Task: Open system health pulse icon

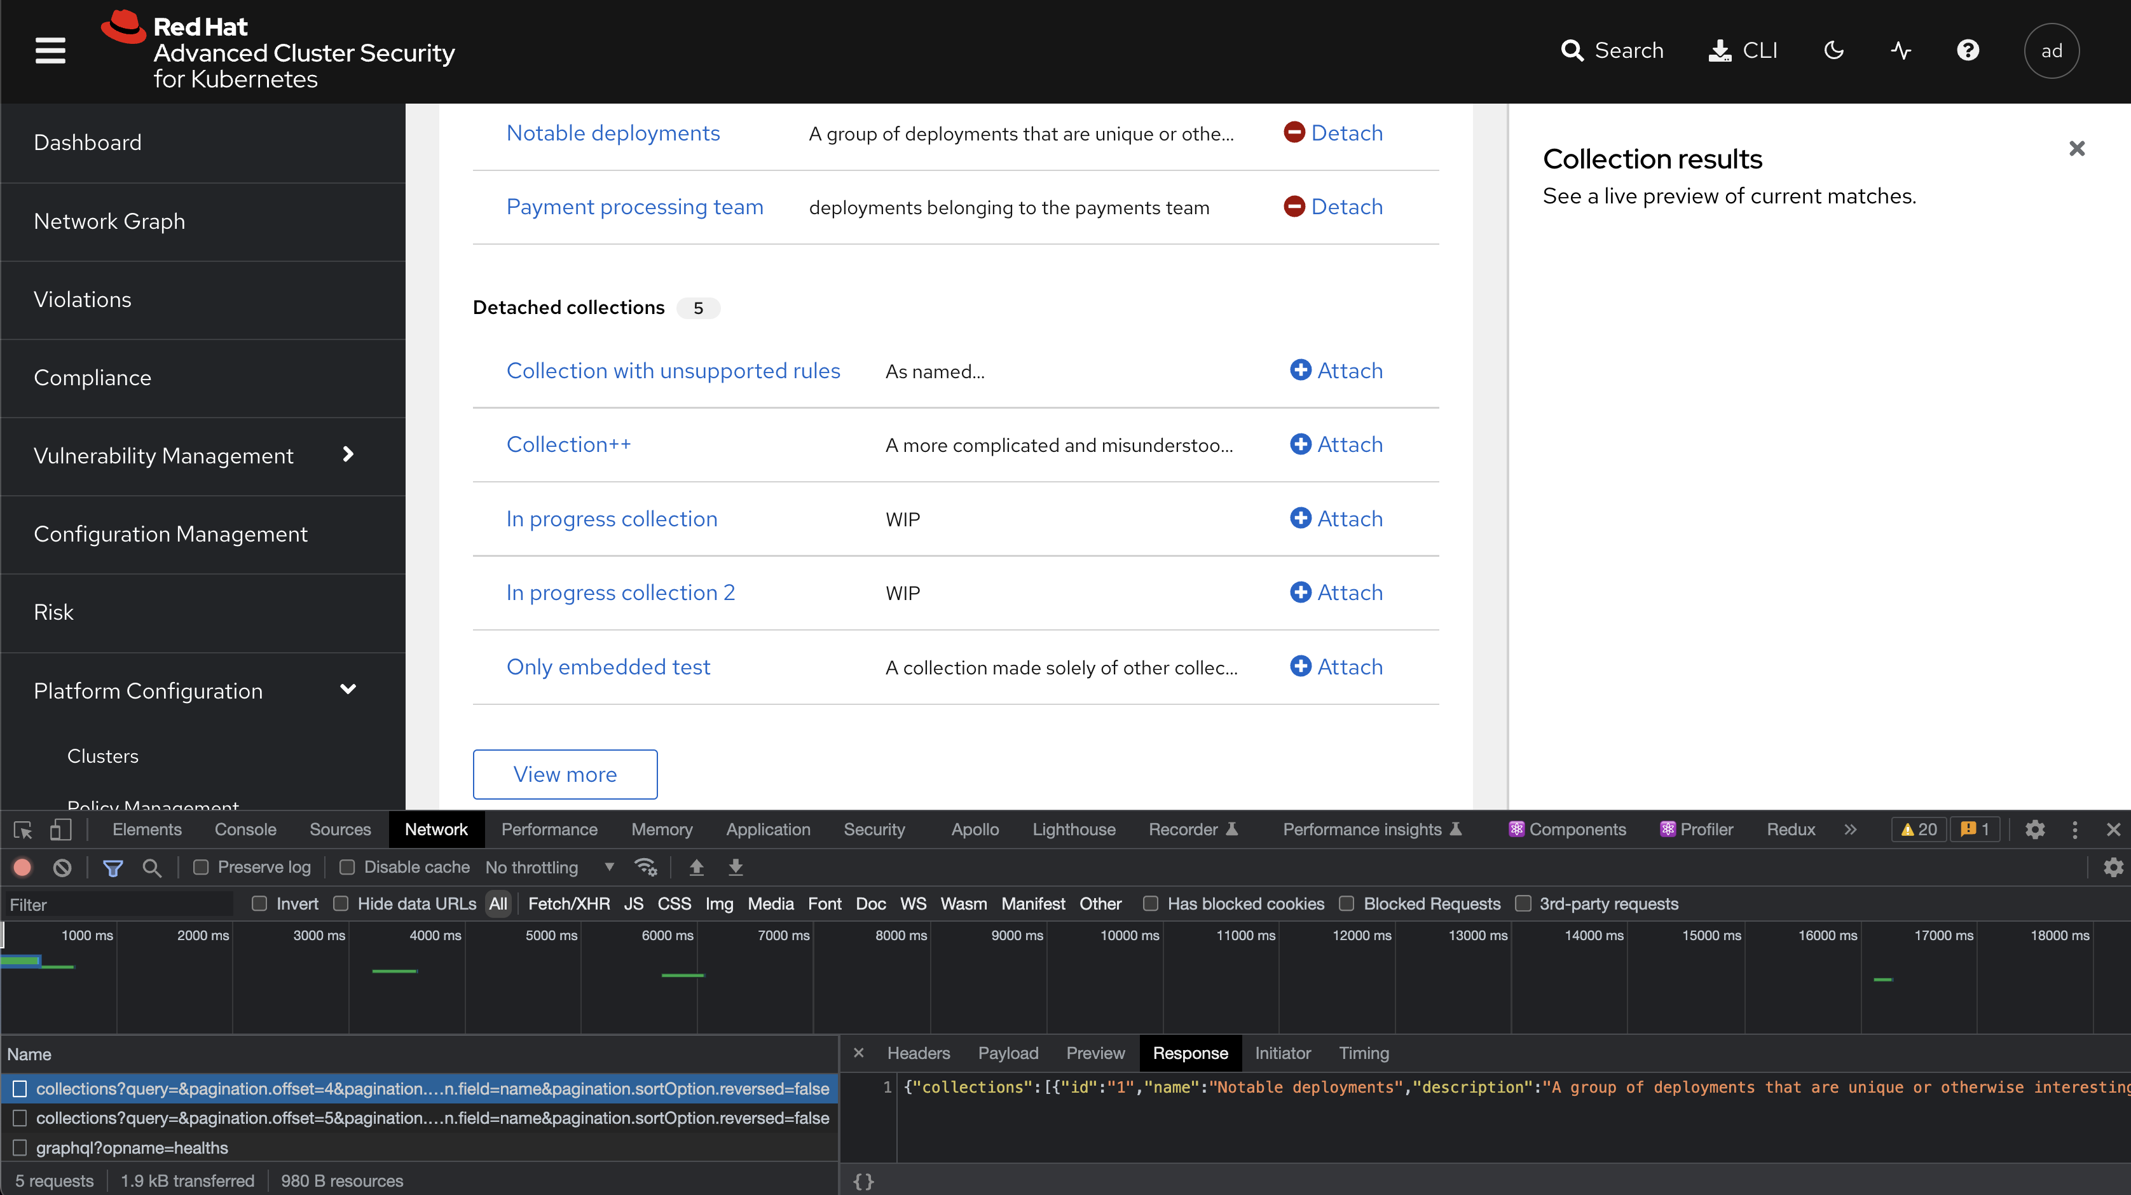Action: tap(1900, 50)
